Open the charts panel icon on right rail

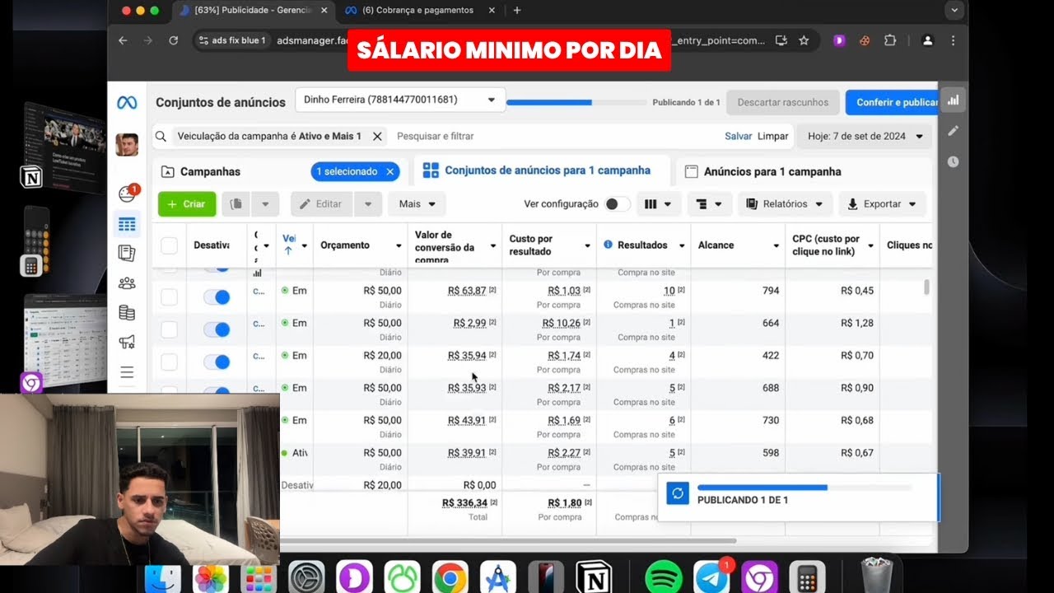954,100
